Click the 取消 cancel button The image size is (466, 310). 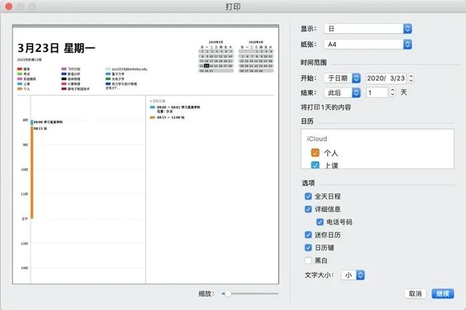click(x=415, y=293)
